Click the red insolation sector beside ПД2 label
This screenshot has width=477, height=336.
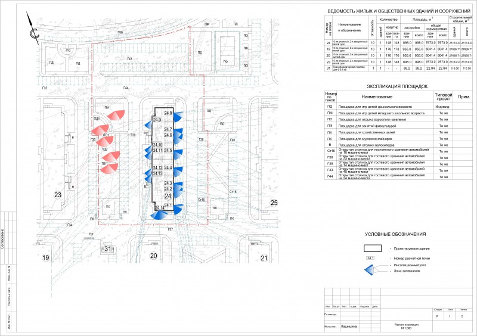[x=111, y=156]
